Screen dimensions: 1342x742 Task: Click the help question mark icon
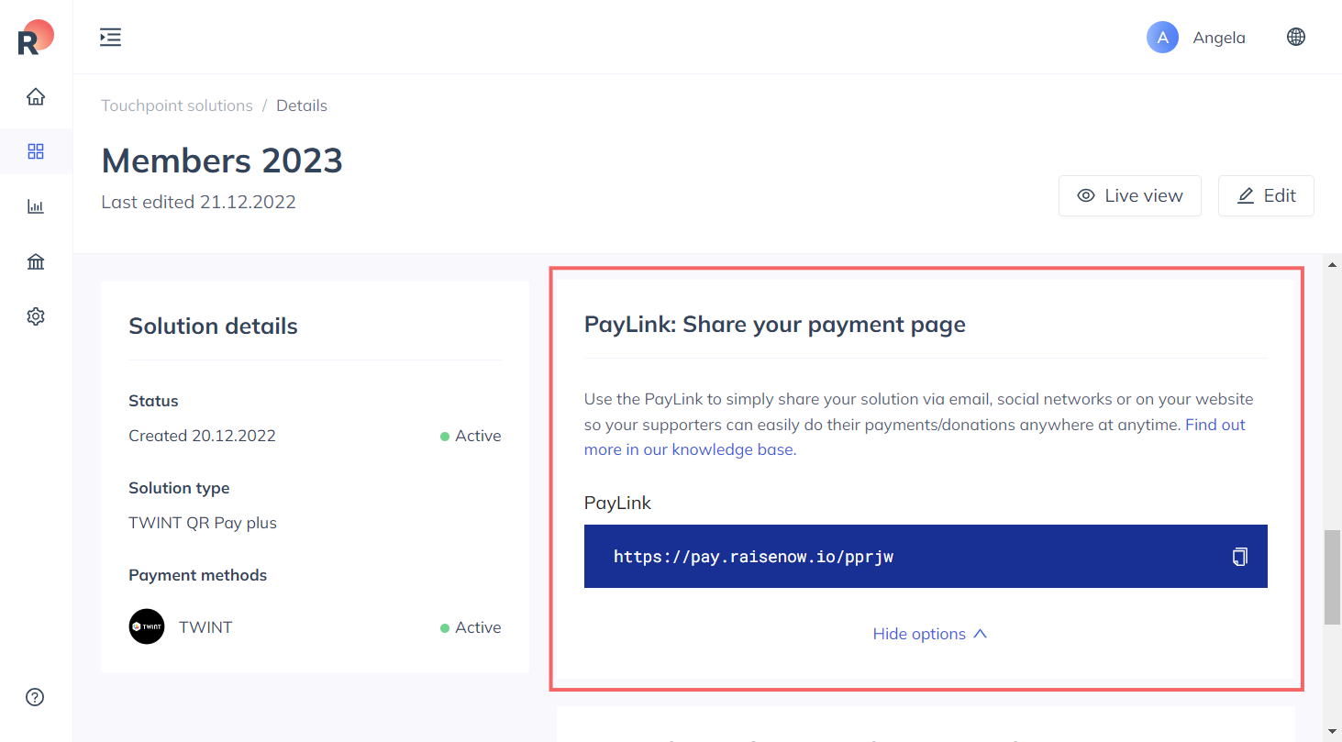(36, 697)
